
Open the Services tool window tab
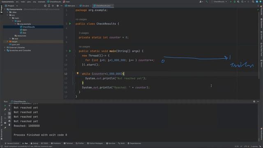pyautogui.click(x=111, y=143)
